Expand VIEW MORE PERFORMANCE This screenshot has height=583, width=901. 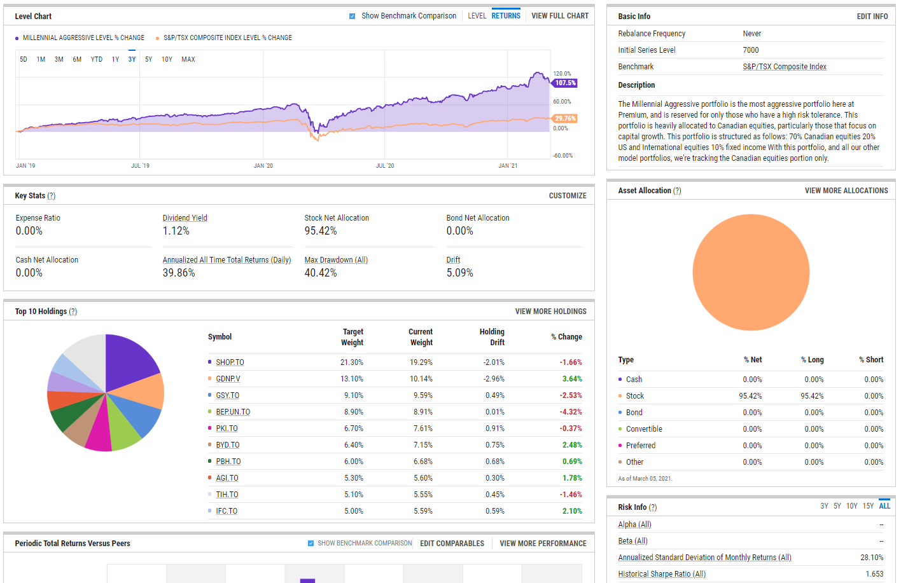click(x=543, y=544)
